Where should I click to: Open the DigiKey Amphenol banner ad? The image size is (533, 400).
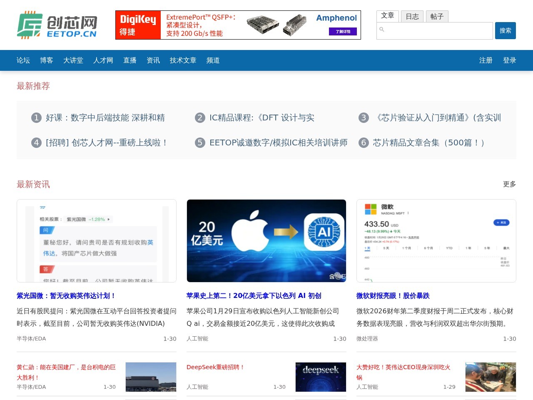tap(238, 25)
